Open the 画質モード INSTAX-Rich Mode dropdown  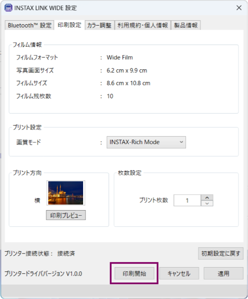coord(146,142)
